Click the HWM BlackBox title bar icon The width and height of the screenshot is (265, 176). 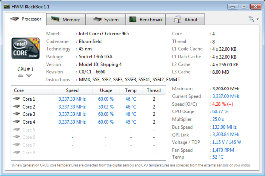(7, 7)
